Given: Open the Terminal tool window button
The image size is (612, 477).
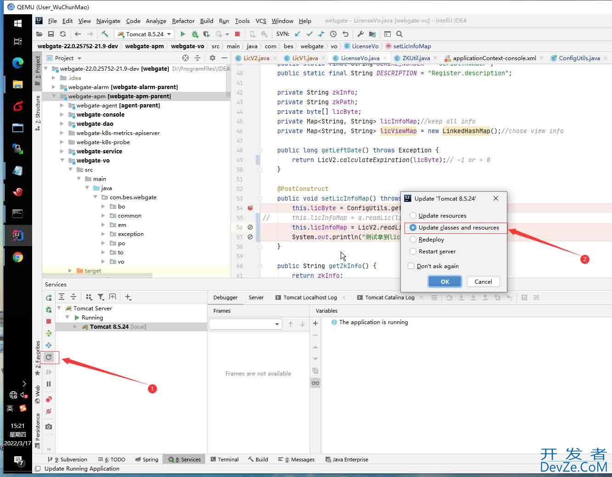Looking at the screenshot, I should (225, 459).
